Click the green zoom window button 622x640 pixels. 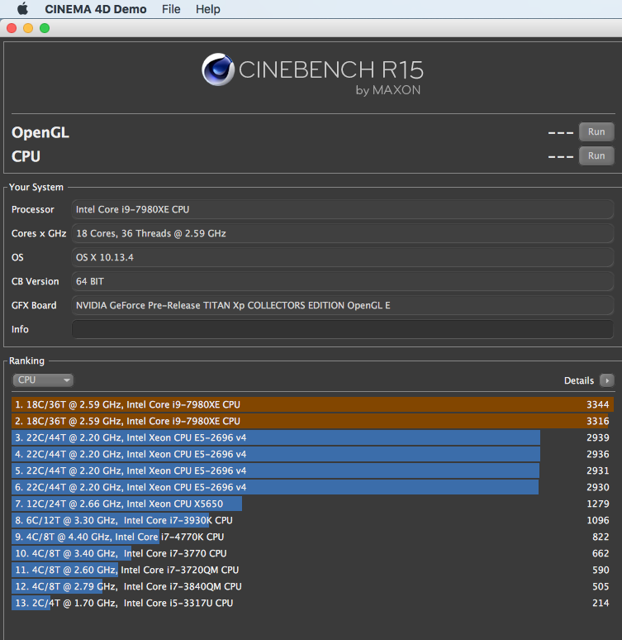pyautogui.click(x=45, y=28)
